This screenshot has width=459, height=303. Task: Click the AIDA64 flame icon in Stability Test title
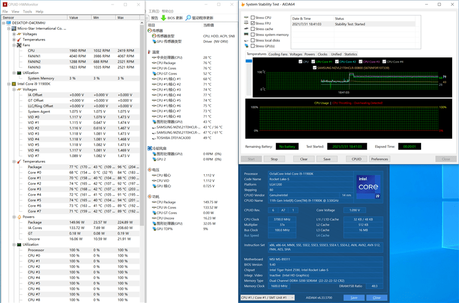point(243,5)
